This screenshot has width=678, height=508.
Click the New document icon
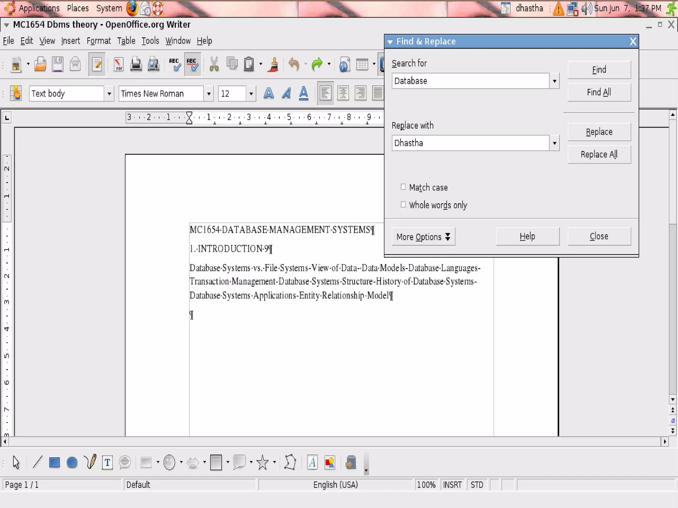point(16,64)
